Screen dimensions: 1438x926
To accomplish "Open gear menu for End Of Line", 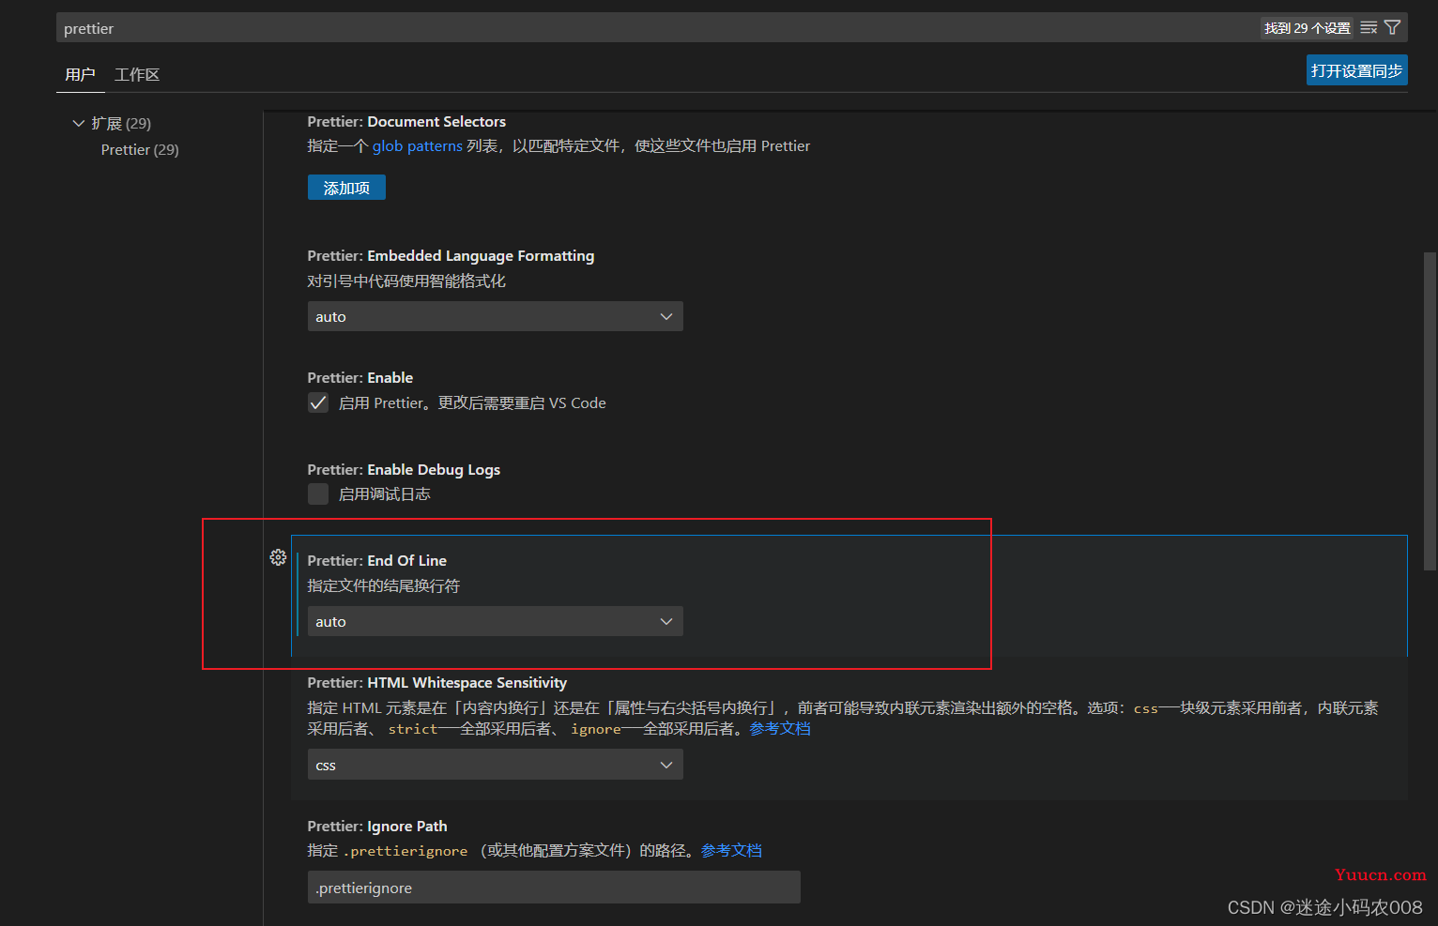I will click(x=278, y=557).
